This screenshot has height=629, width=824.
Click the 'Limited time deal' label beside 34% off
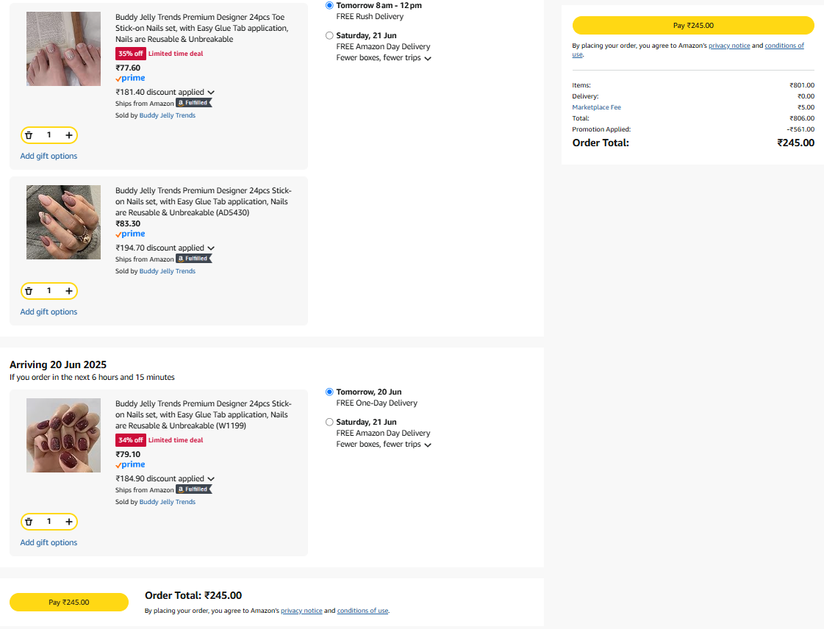coord(176,440)
